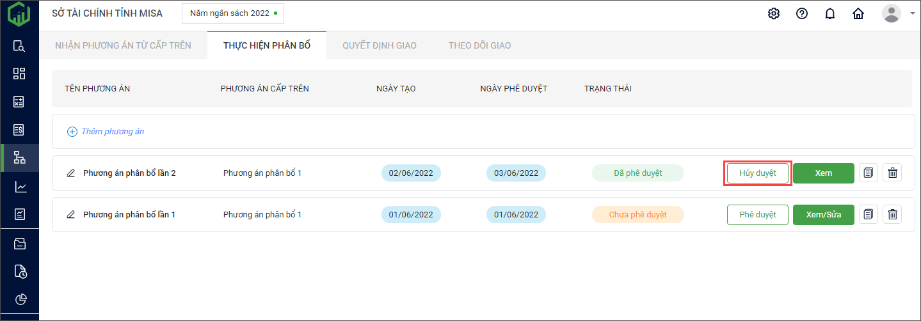Image resolution: width=921 pixels, height=321 pixels.
Task: Open the pie chart sidebar icon
Action: click(19, 299)
